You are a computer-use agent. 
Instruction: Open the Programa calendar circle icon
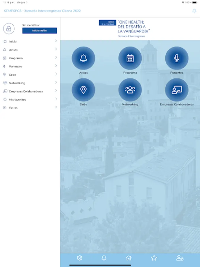[130, 58]
